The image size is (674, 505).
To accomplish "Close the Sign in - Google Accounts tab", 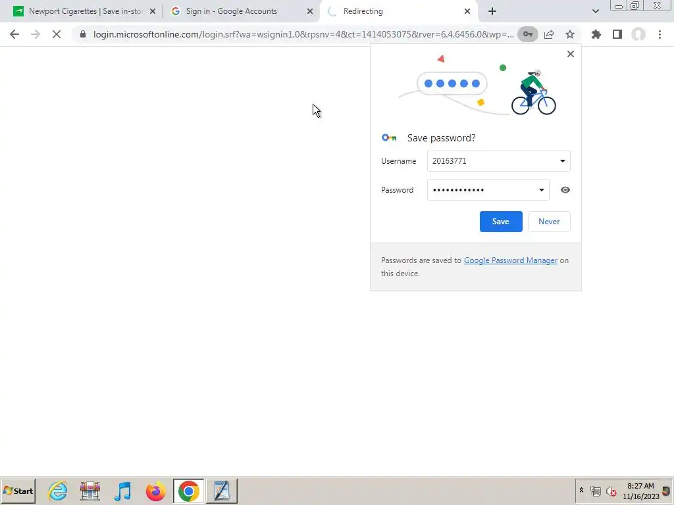I will click(310, 11).
